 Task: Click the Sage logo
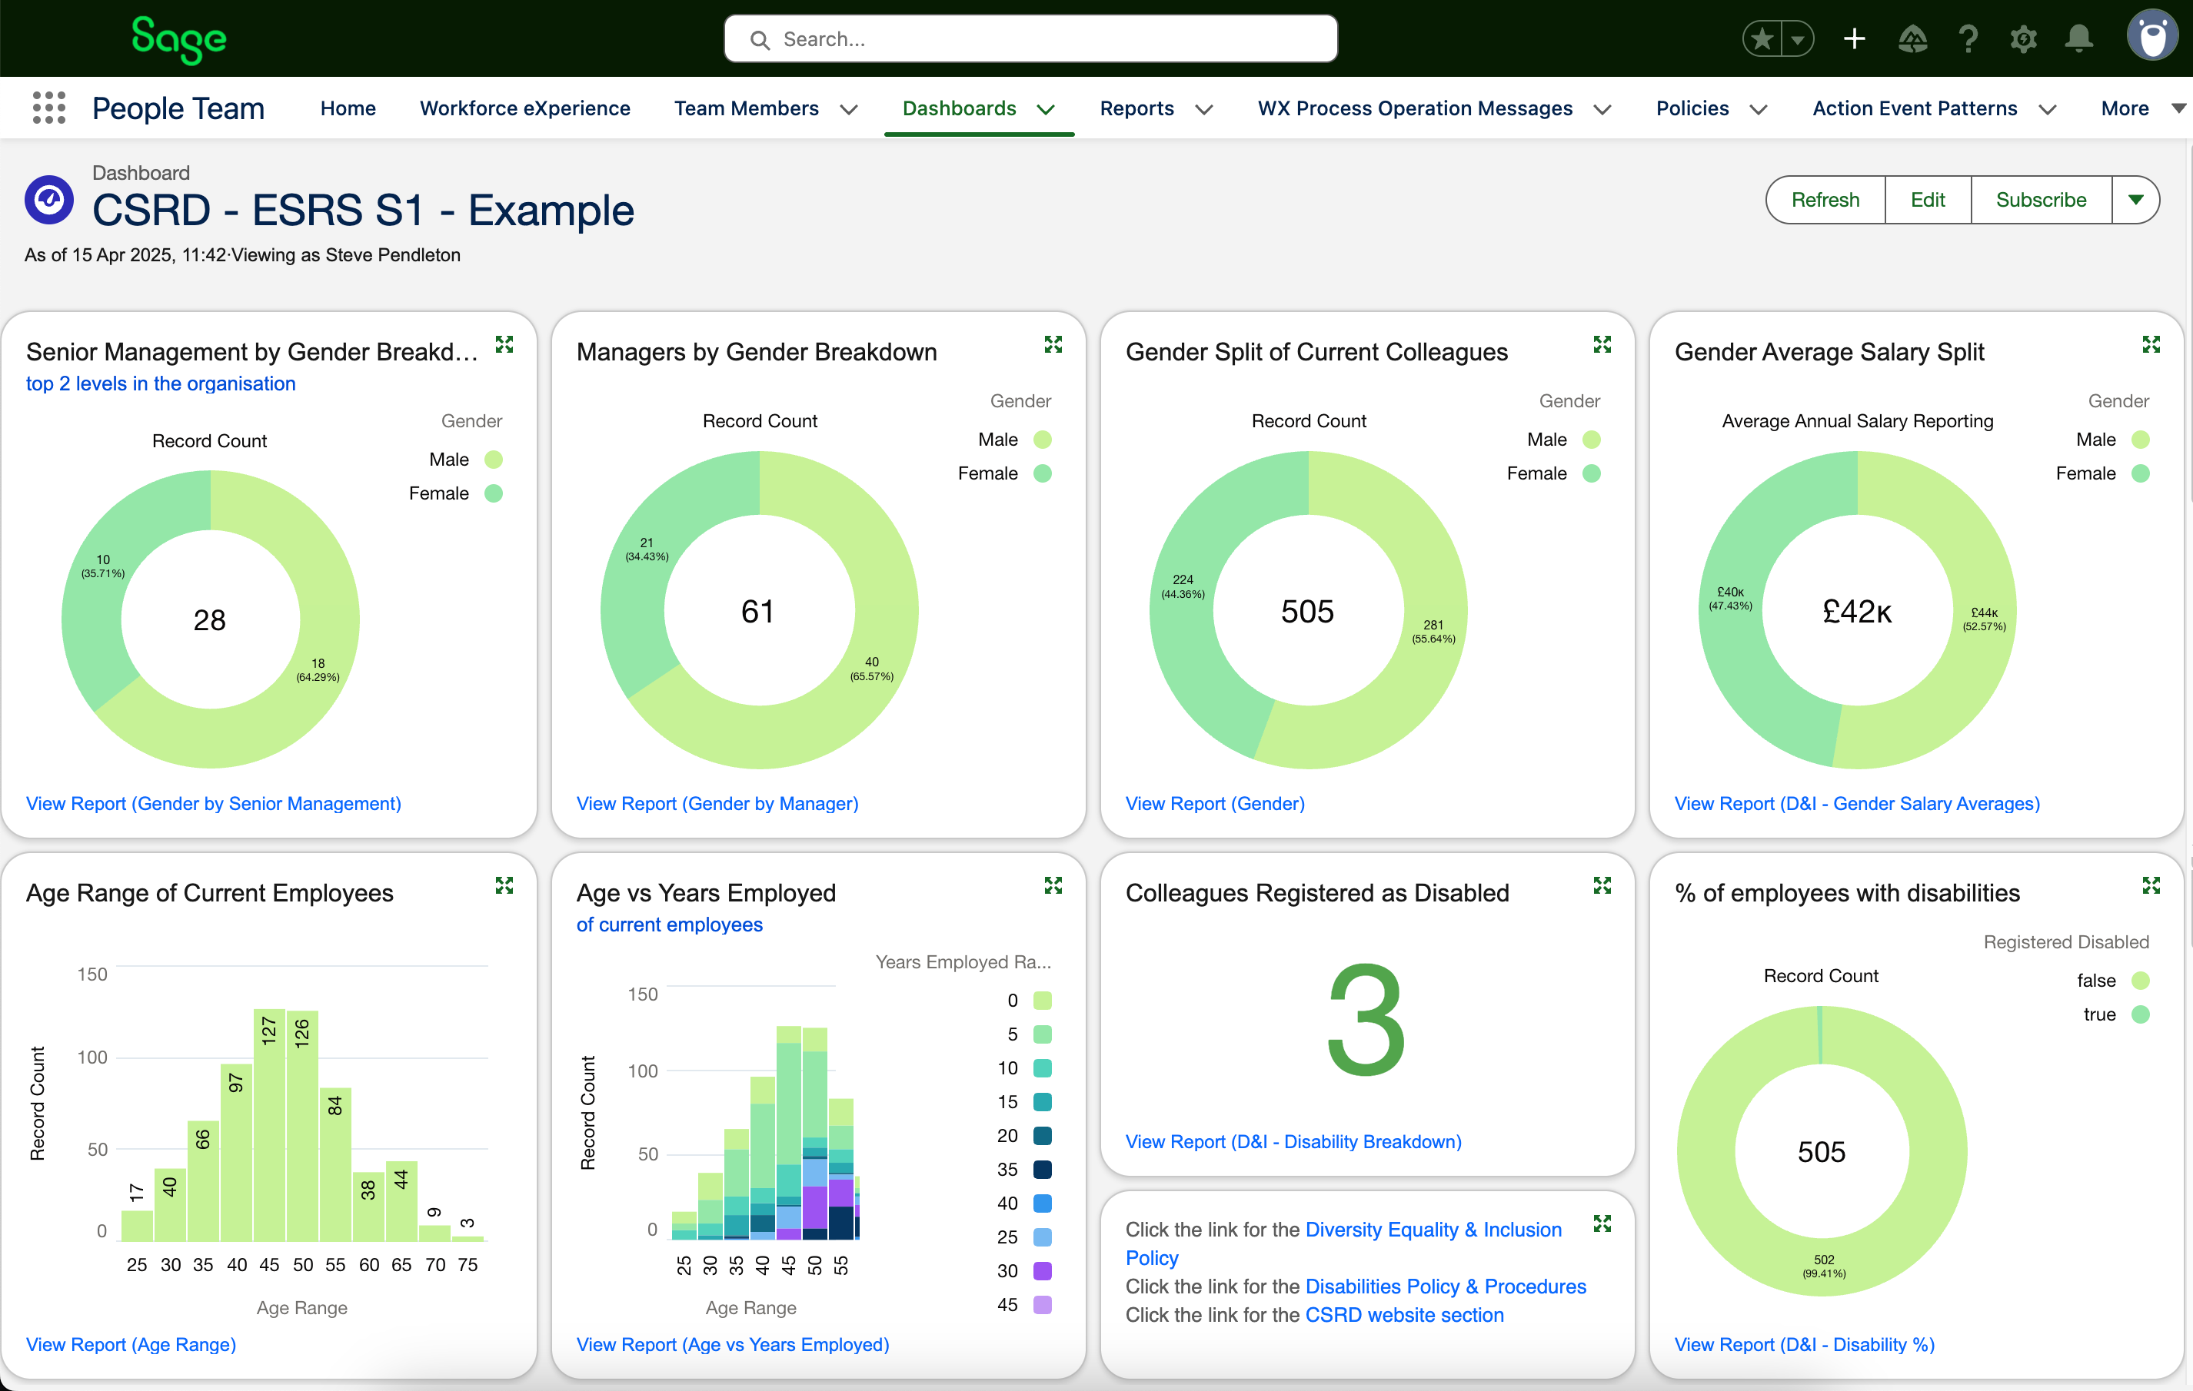coord(178,39)
